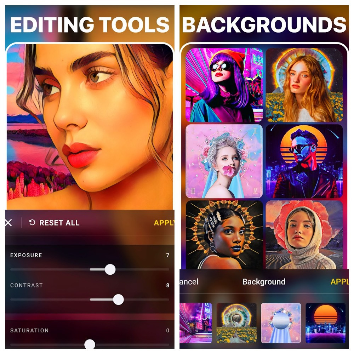Close the editing panel with the X icon

pyautogui.click(x=8, y=223)
